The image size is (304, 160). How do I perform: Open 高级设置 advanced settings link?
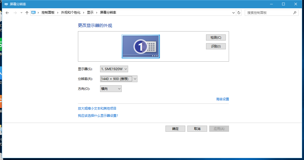222,99
